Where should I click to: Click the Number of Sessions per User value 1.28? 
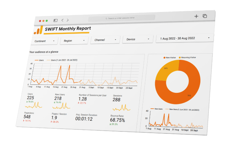pos(82,99)
